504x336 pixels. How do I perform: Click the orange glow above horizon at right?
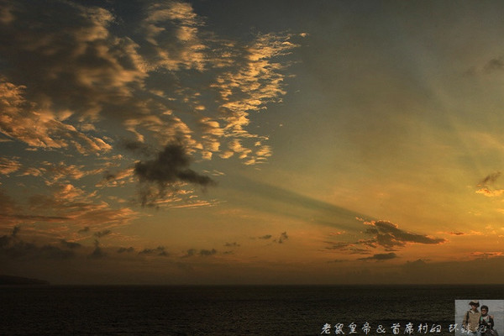454,252
